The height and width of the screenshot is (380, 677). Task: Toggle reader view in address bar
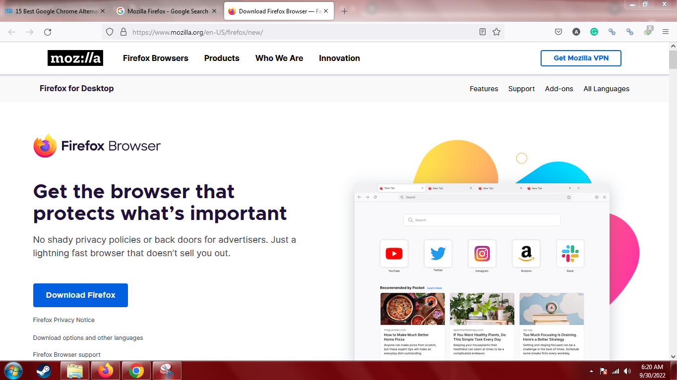click(483, 32)
